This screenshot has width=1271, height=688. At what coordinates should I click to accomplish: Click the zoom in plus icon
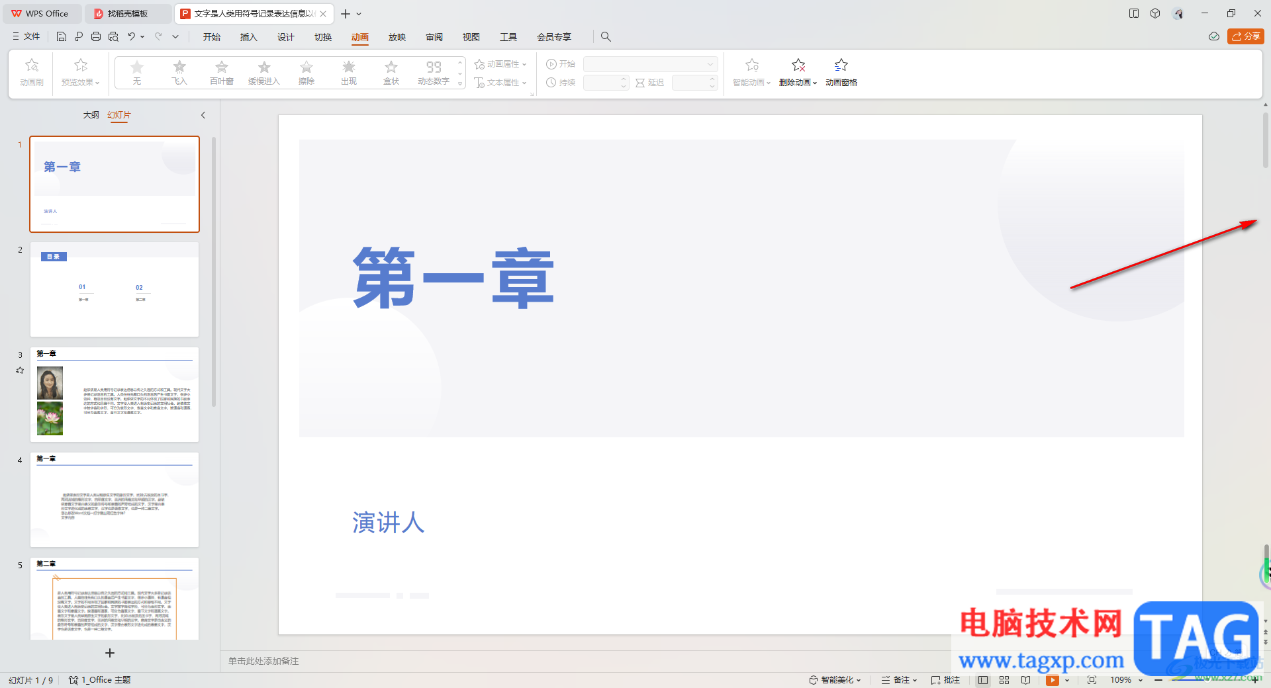point(1254,680)
